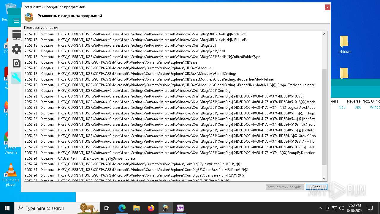Select the log row ending in [@]Sort
The height and width of the screenshot is (214, 380).
coord(173,125)
